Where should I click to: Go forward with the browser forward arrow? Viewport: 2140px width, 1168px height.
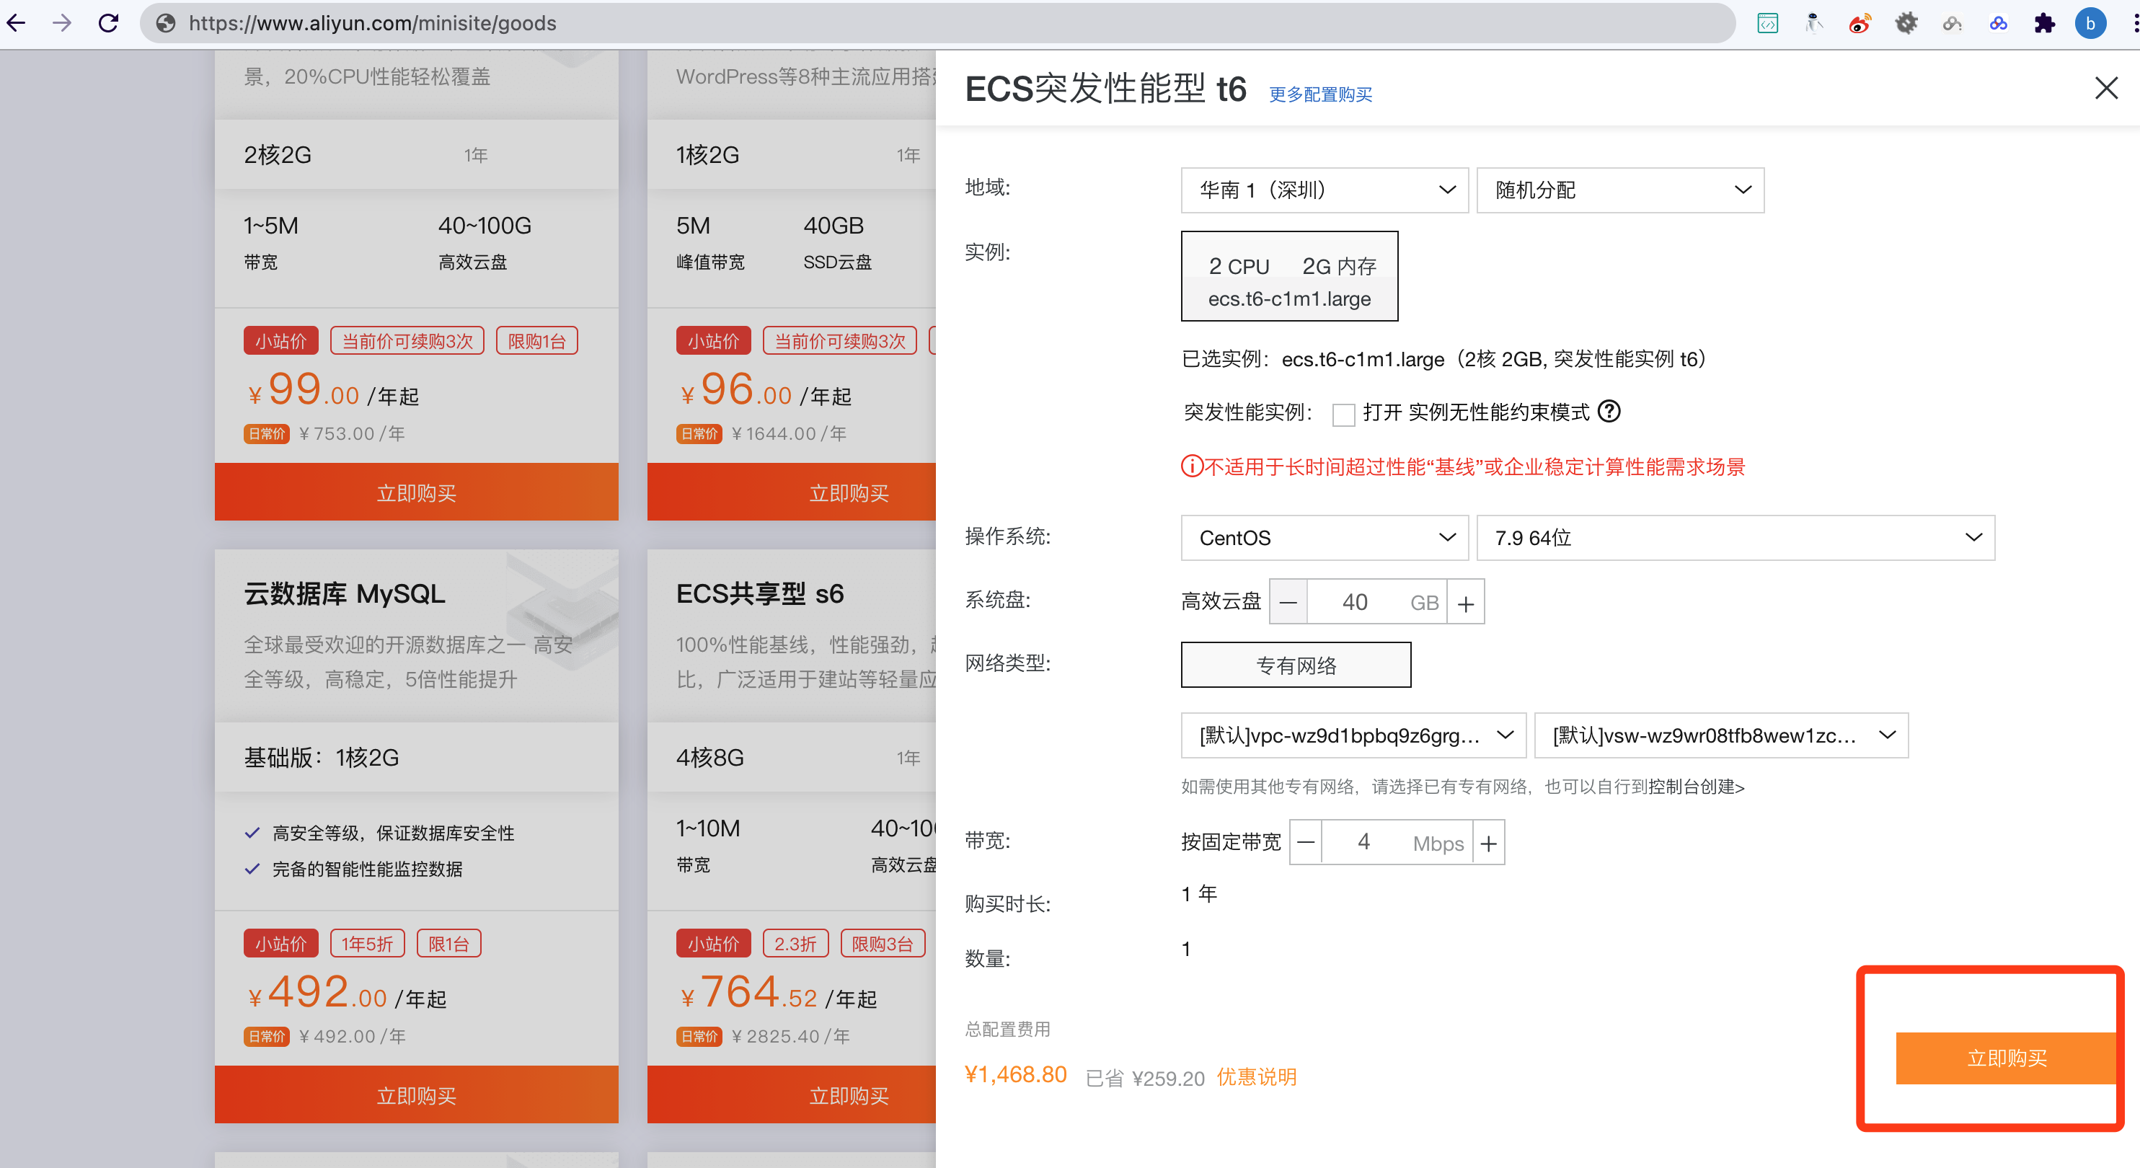point(62,22)
